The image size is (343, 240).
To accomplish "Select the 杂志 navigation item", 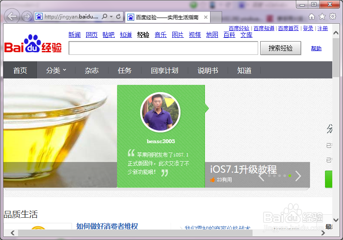I will pyautogui.click(x=92, y=70).
